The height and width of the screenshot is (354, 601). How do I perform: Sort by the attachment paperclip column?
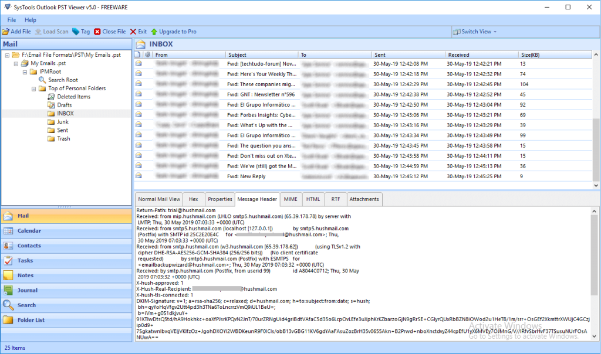(147, 55)
